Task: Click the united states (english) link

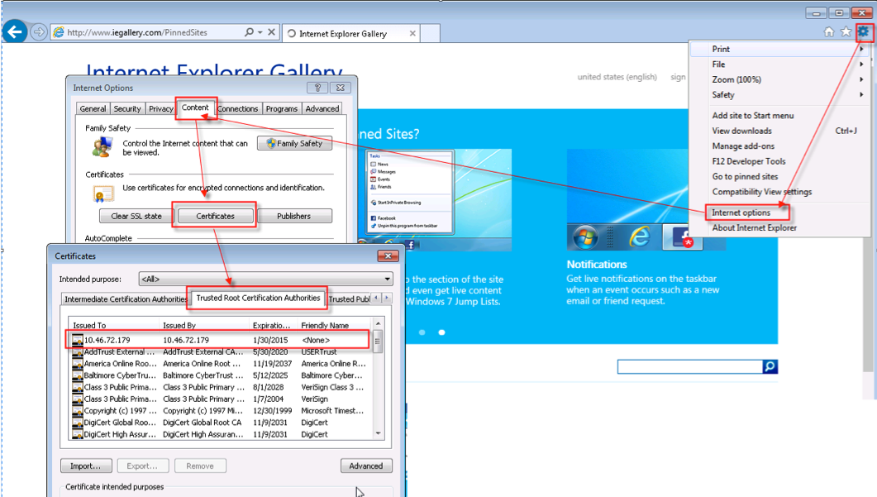Action: (617, 77)
